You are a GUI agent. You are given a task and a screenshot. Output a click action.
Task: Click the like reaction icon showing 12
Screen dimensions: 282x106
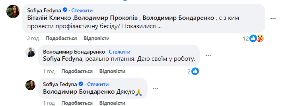pos(253,39)
